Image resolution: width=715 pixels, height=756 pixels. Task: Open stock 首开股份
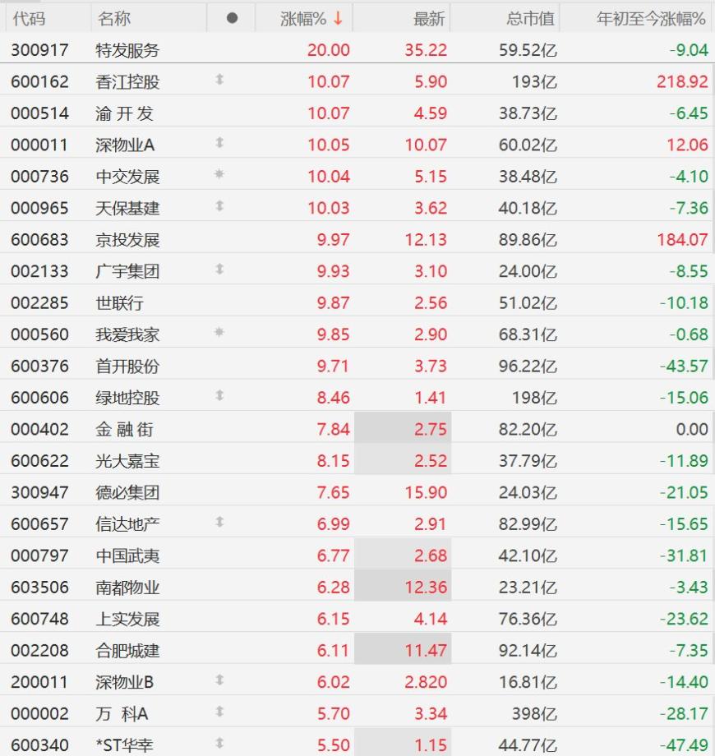127,366
